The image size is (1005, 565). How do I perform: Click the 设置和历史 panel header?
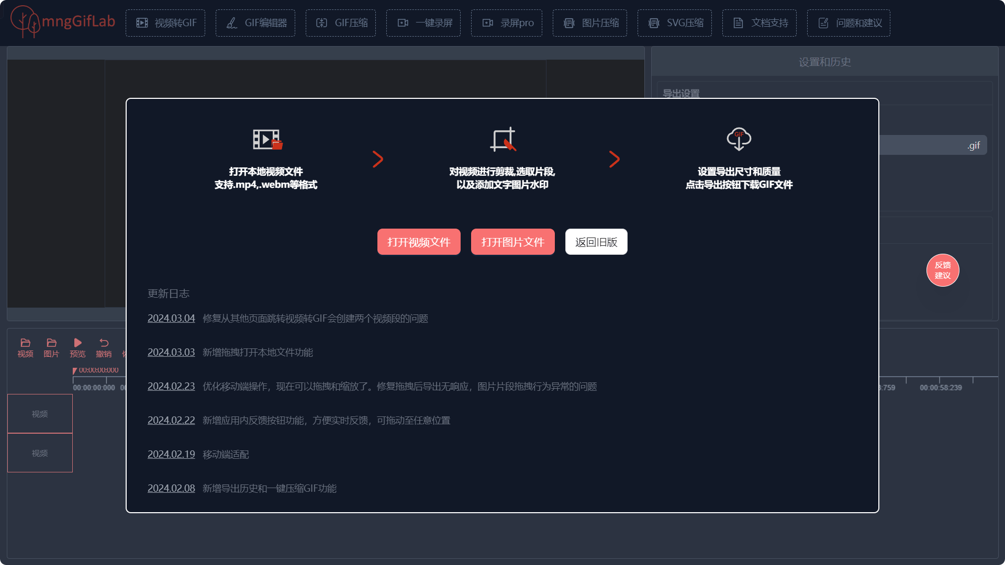pyautogui.click(x=824, y=62)
